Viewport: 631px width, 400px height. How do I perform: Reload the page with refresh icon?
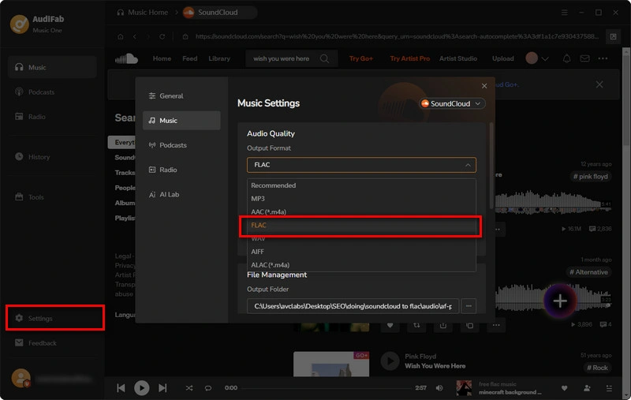162,36
